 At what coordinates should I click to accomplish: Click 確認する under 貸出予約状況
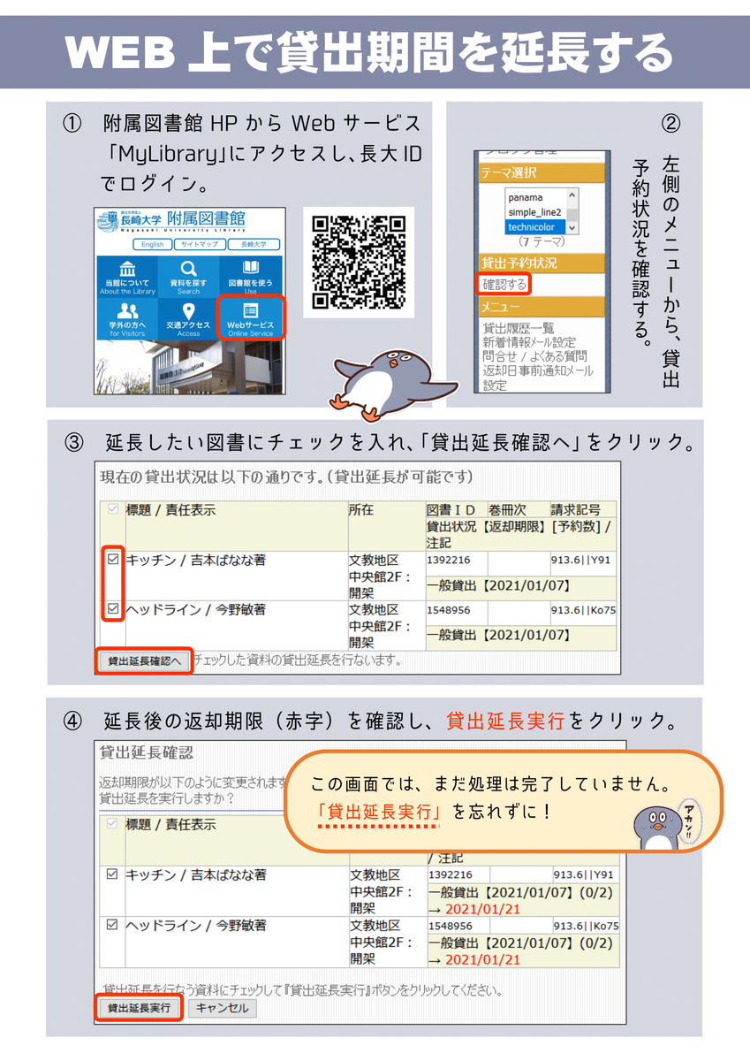504,284
